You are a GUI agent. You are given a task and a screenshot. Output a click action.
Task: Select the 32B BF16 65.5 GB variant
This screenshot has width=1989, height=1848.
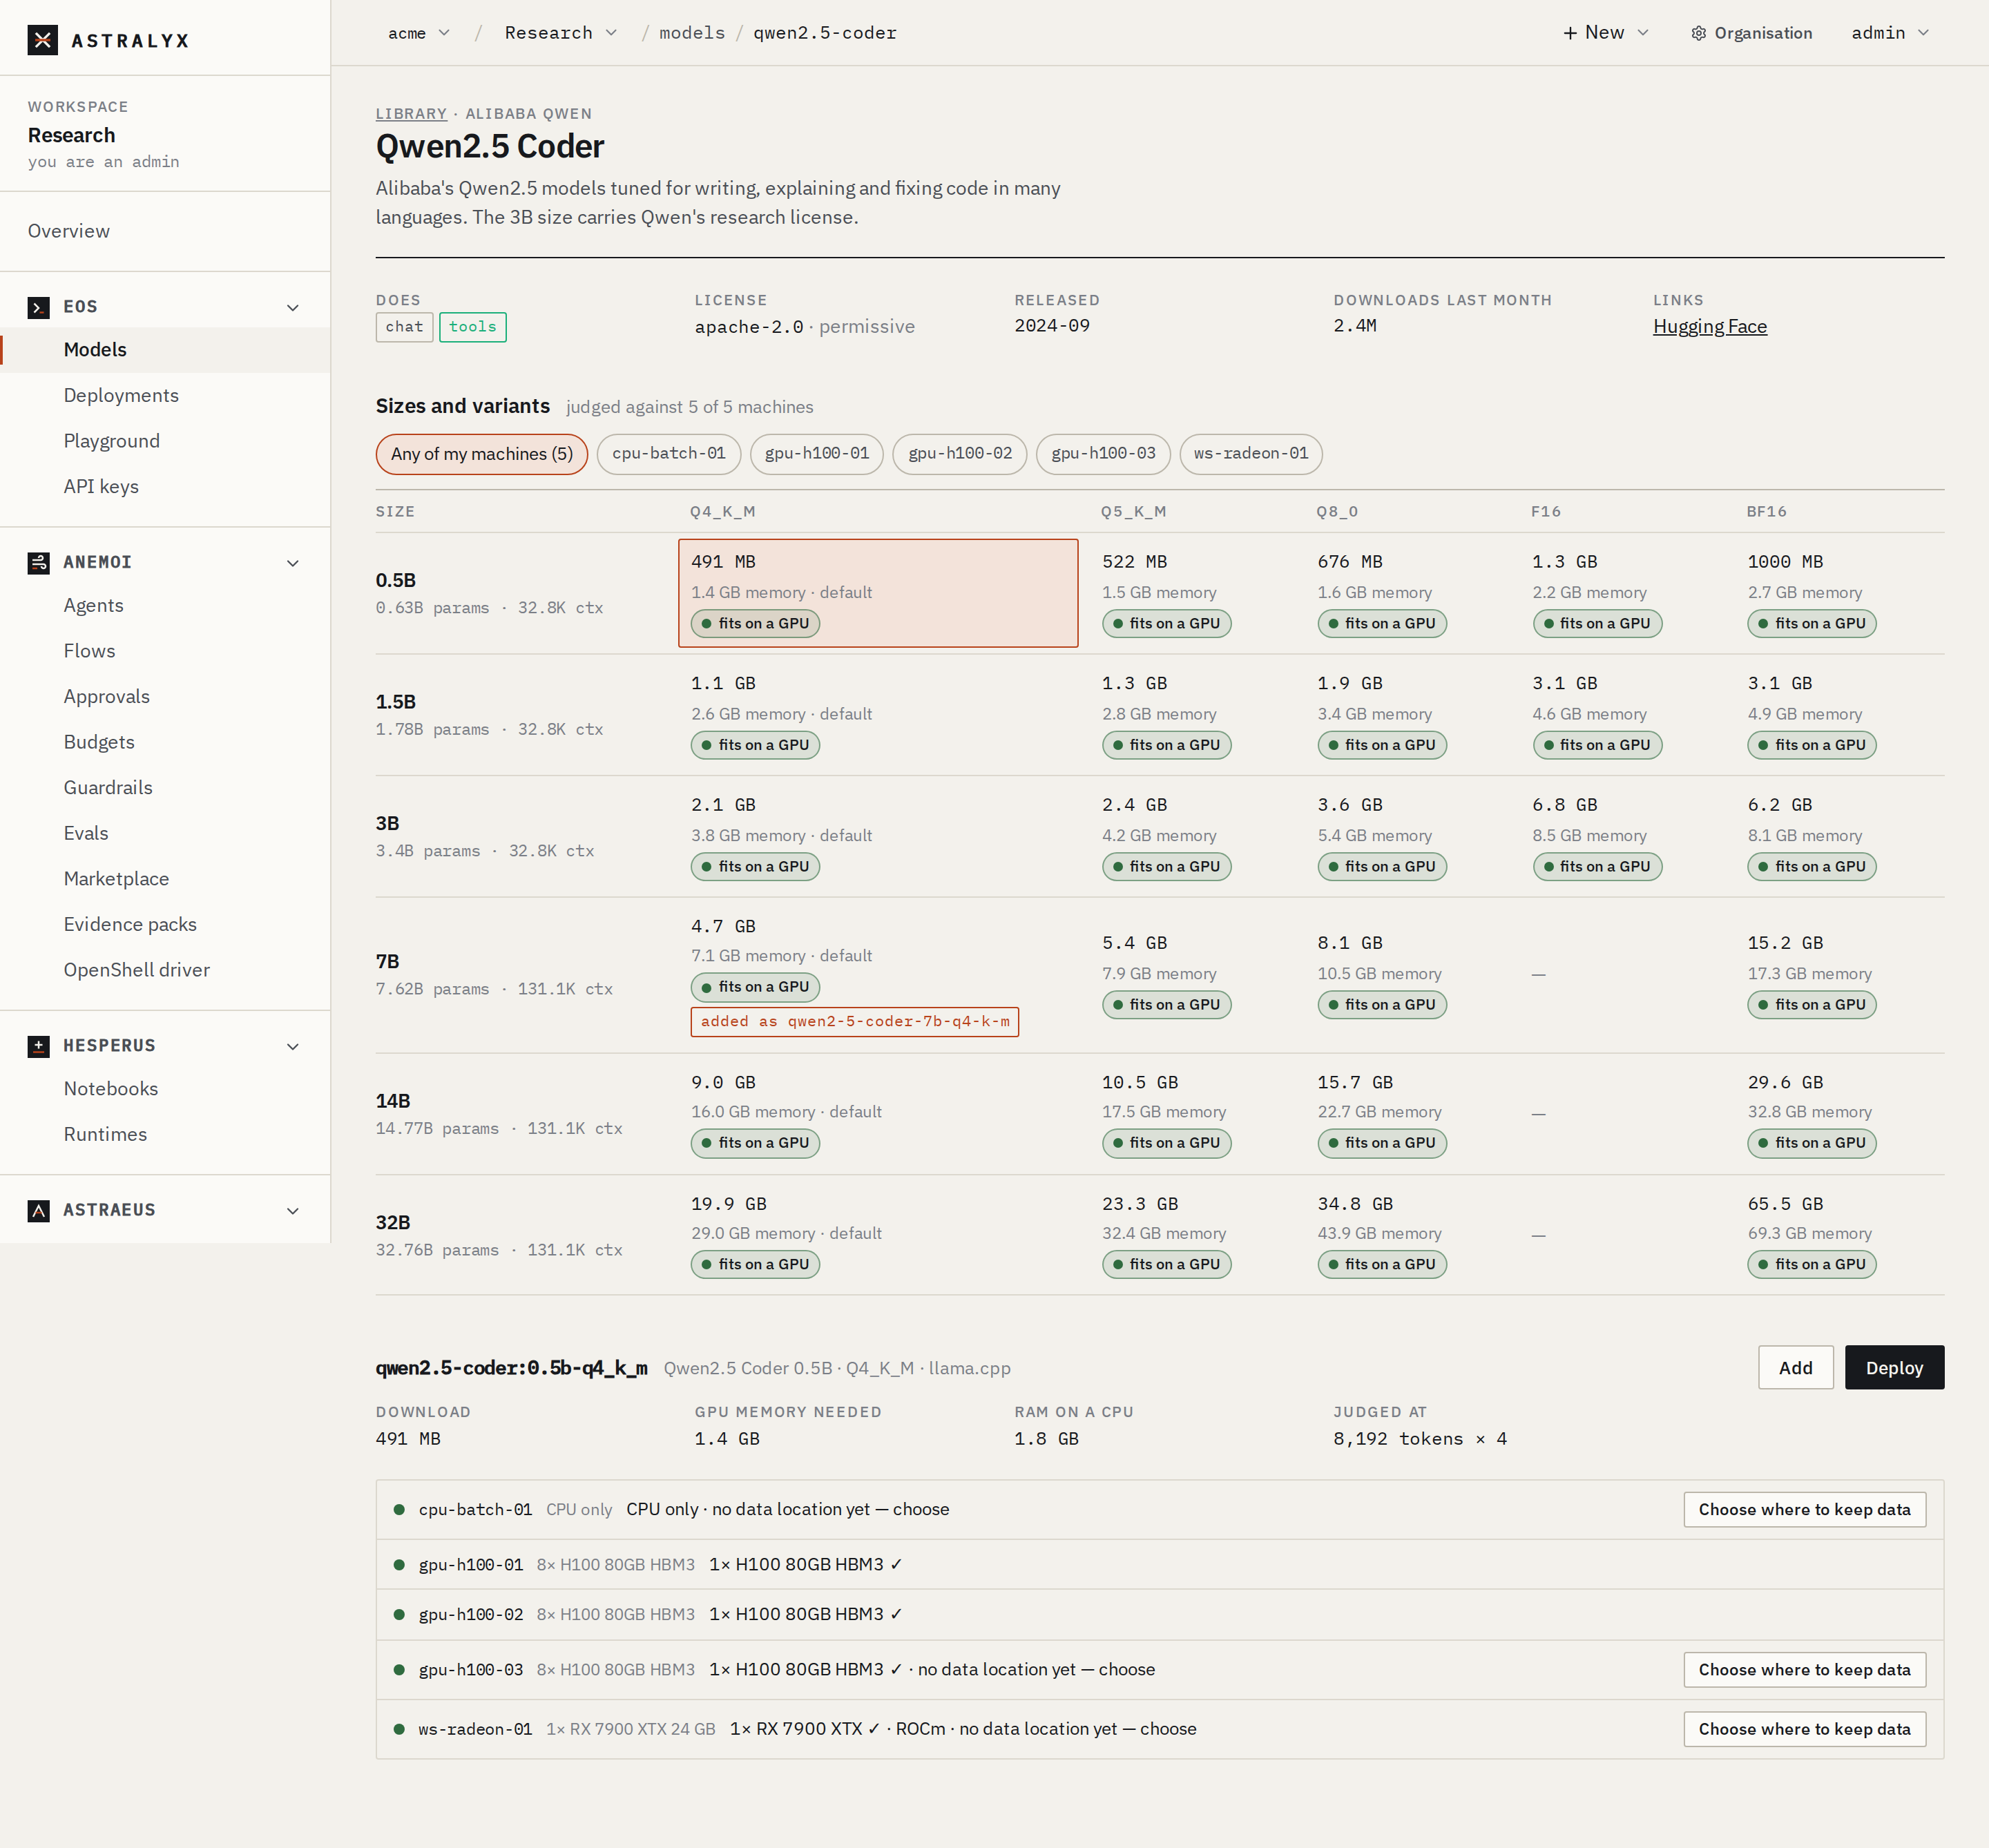pyautogui.click(x=1840, y=1234)
